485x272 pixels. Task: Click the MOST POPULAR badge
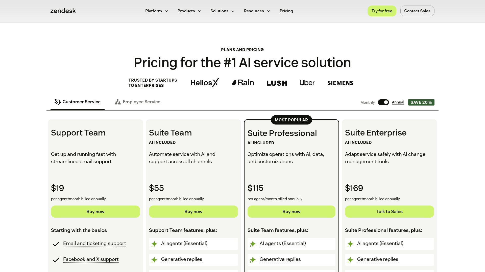(x=292, y=120)
